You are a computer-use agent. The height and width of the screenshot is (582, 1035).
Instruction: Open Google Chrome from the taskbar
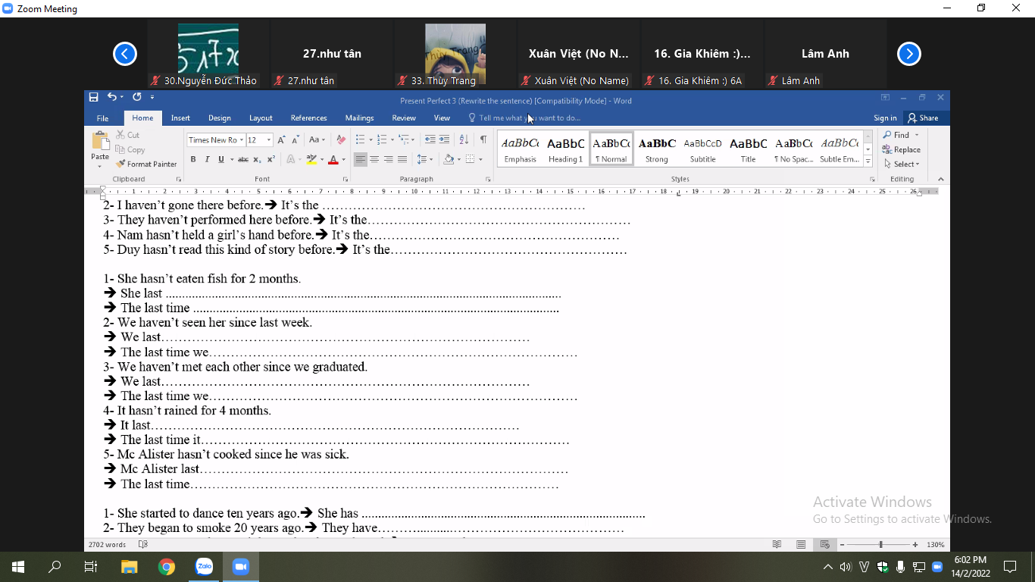pyautogui.click(x=167, y=567)
